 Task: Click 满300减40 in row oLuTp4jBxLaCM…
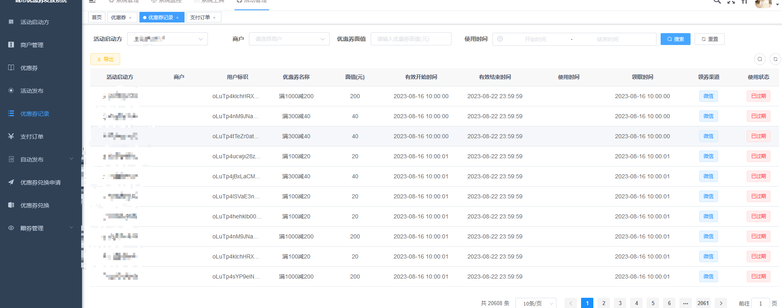[x=296, y=176]
